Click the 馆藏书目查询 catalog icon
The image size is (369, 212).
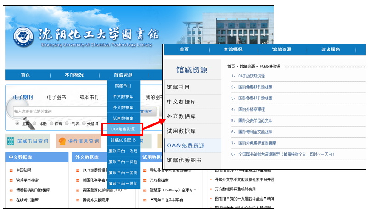click(12, 141)
